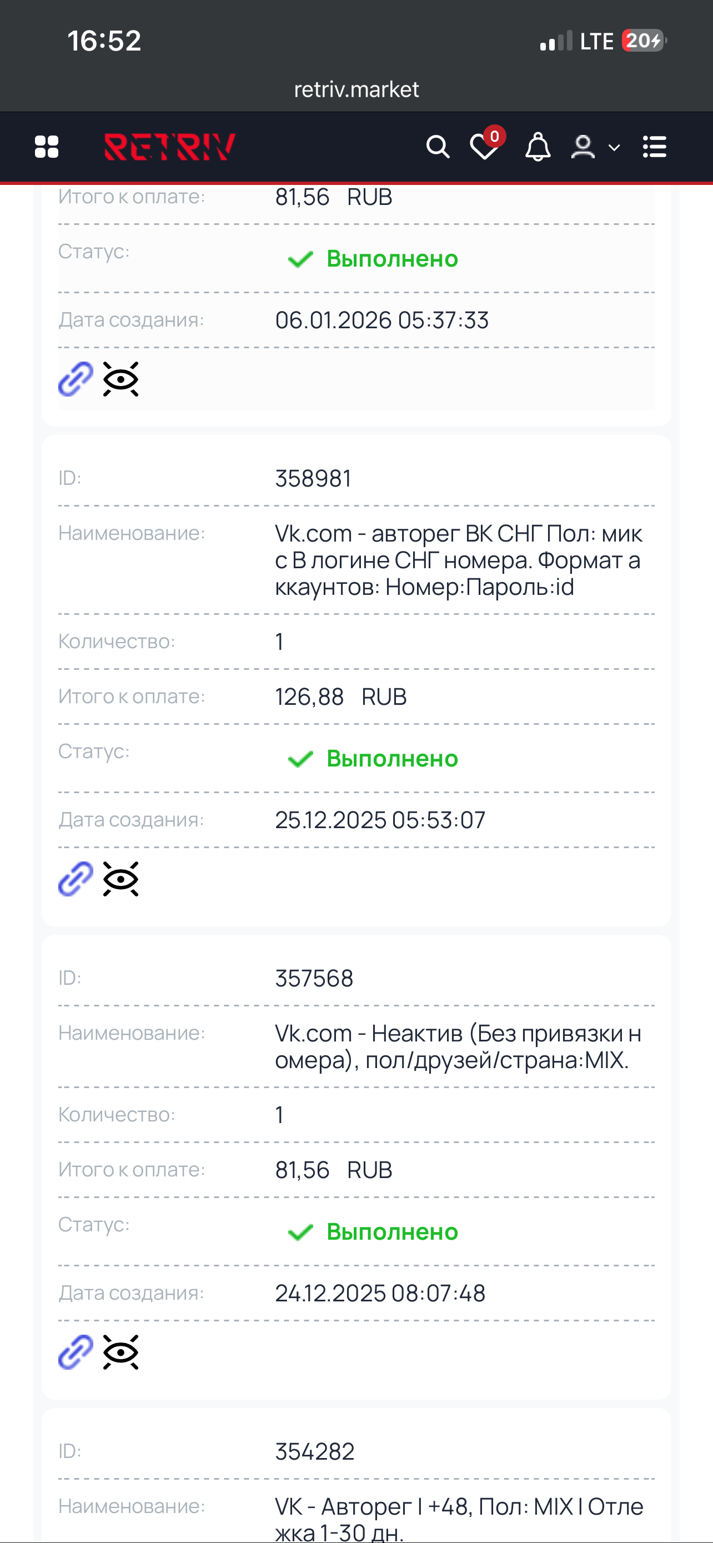The image size is (713, 1543).
Task: Click the user profile icon
Action: [x=583, y=147]
